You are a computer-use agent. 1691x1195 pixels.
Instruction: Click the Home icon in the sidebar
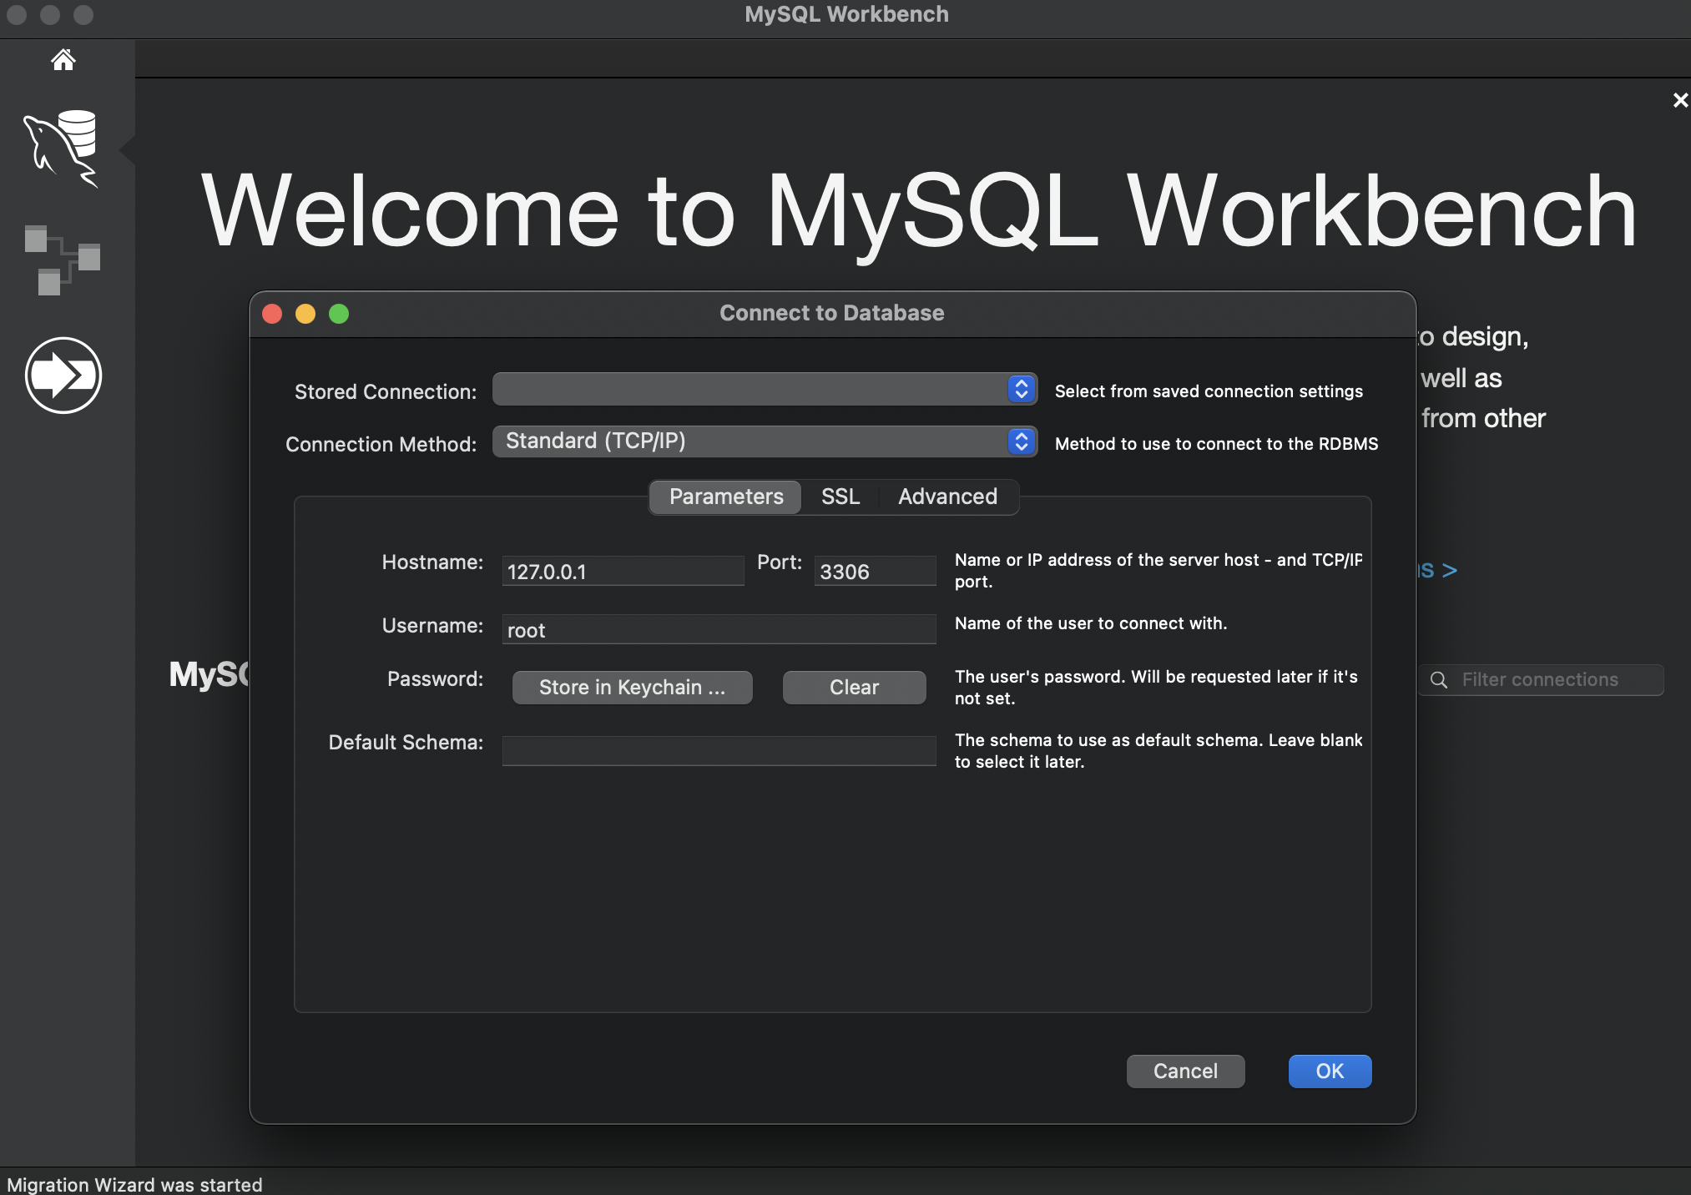pos(63,60)
